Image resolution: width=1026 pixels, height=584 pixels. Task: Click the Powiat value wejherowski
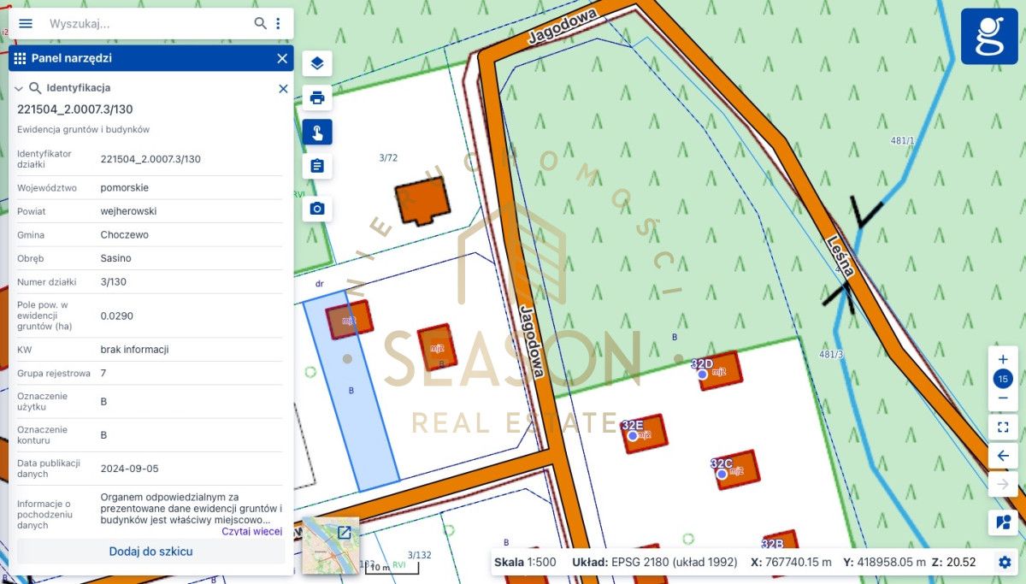pyautogui.click(x=128, y=211)
